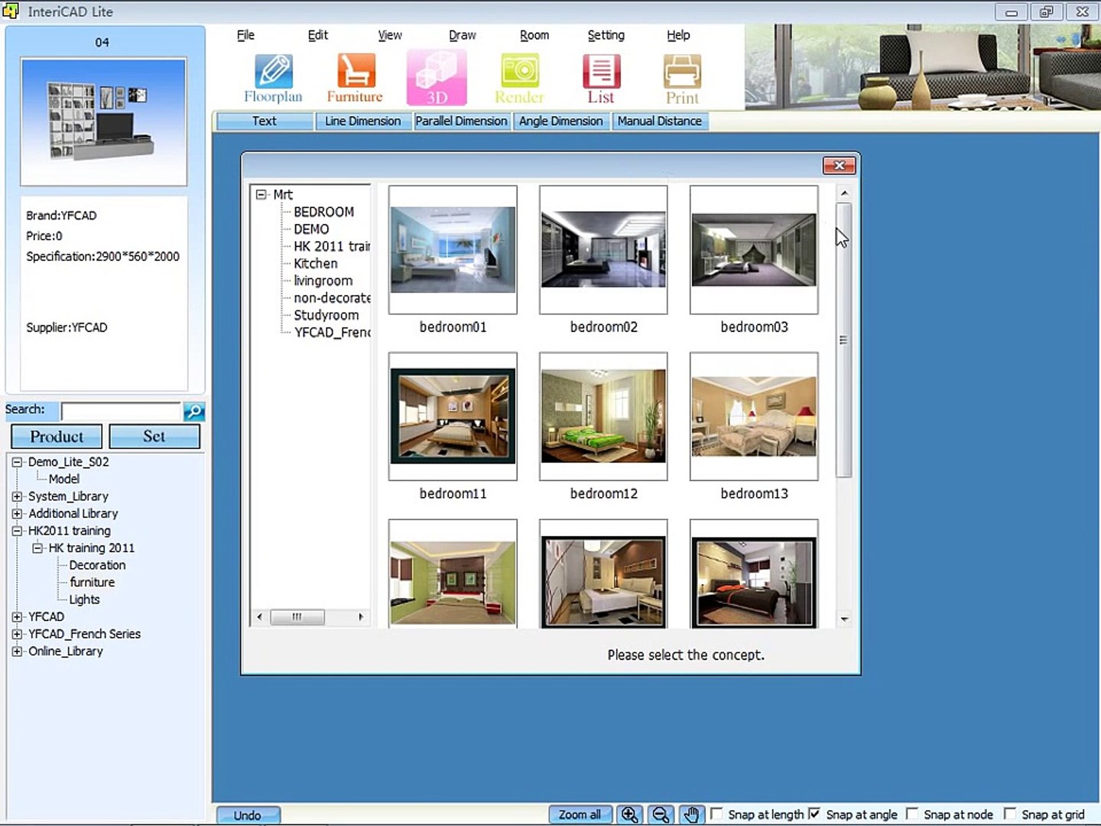Select the bedroom03 concept thumbnail

pyautogui.click(x=754, y=250)
